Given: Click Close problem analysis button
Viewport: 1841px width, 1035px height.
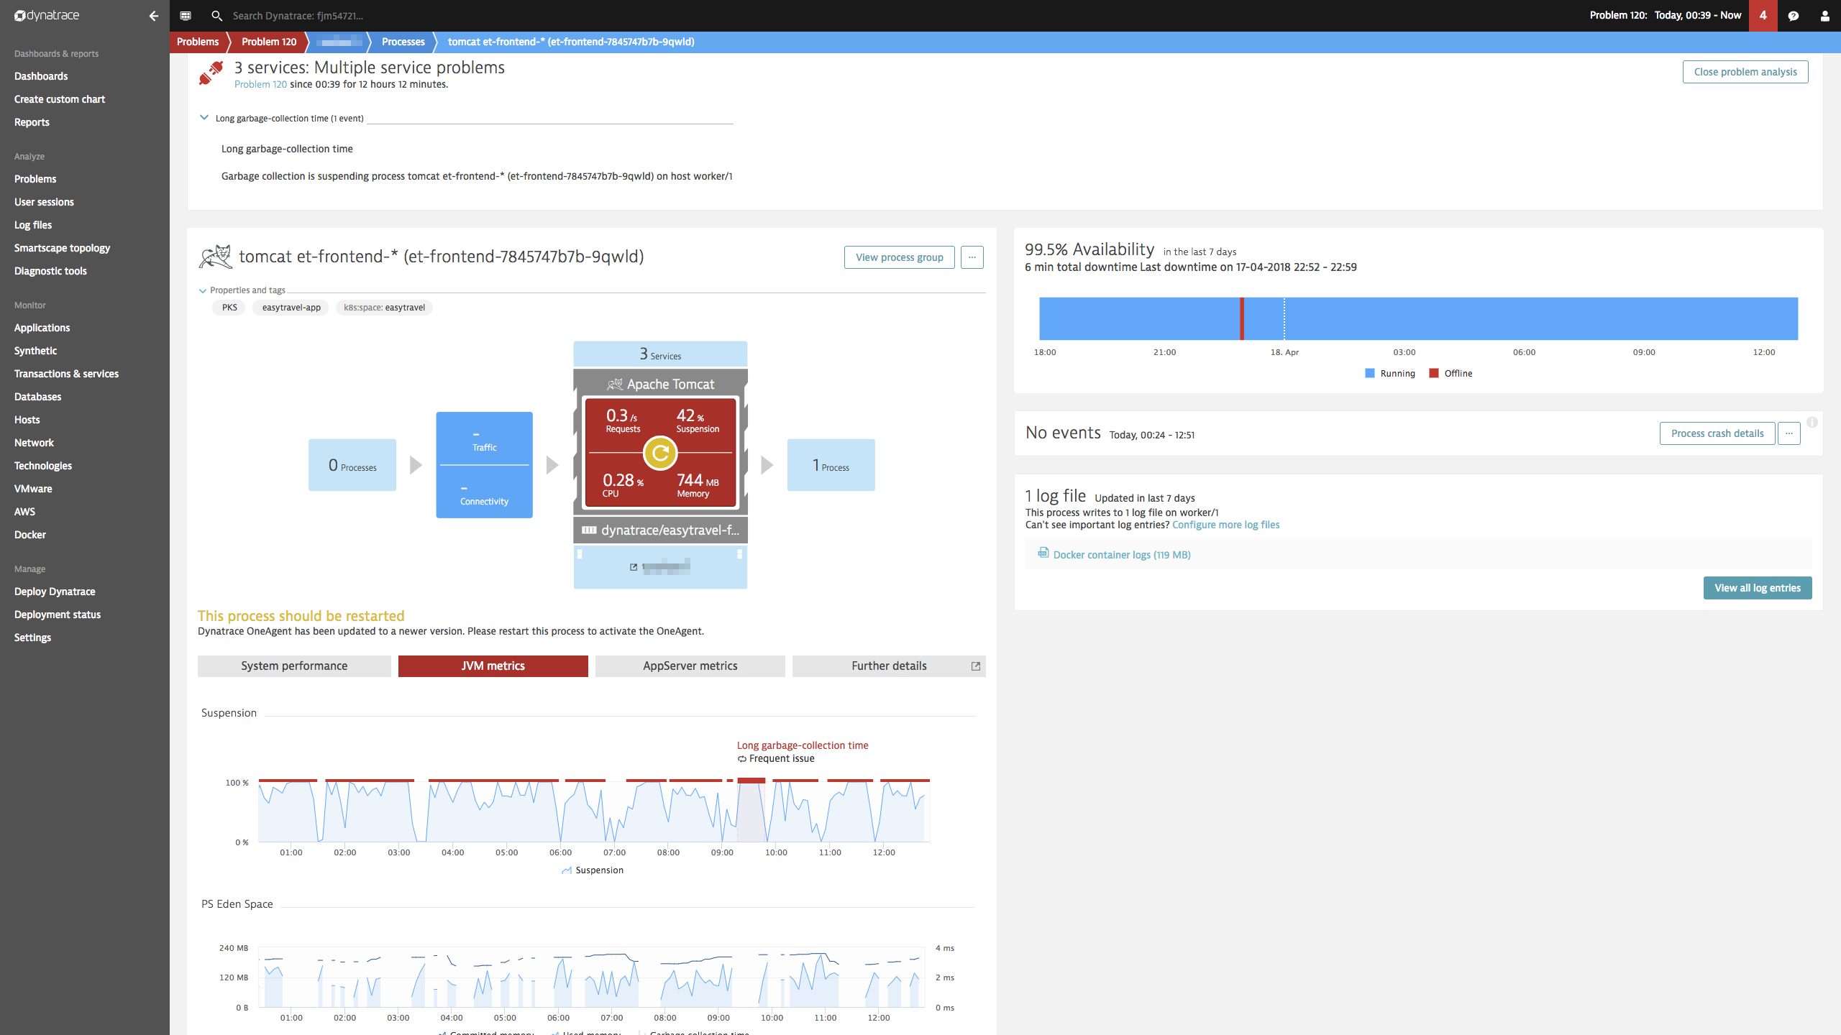Looking at the screenshot, I should tap(1745, 72).
